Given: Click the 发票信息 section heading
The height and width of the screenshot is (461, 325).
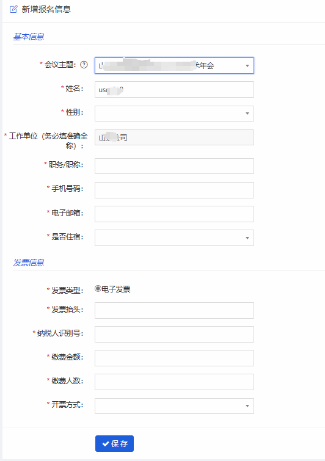Looking at the screenshot, I should click(x=29, y=263).
